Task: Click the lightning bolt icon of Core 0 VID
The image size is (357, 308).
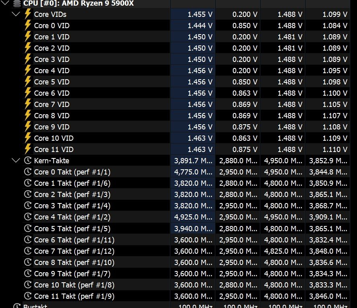Action: pos(28,25)
